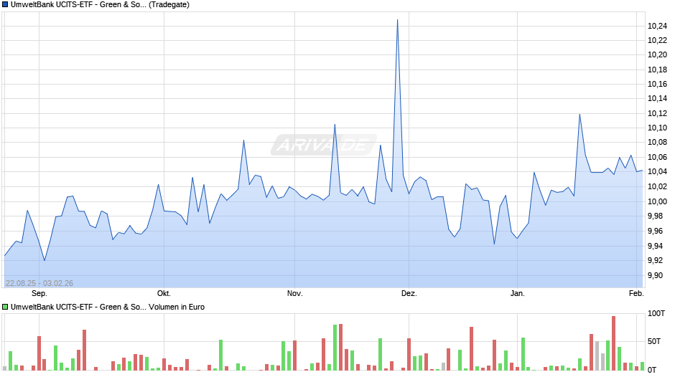The height and width of the screenshot is (377, 675).
Task: Click the '50T' volume axis label
Action: [654, 341]
